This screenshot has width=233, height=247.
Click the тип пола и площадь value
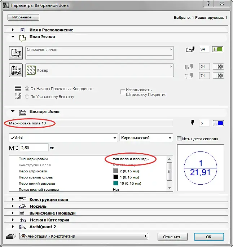point(131,159)
